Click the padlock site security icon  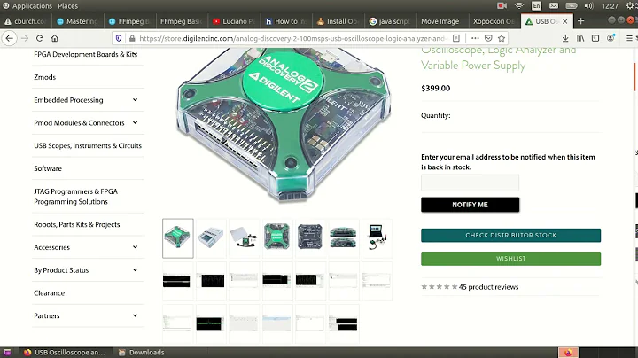point(132,38)
